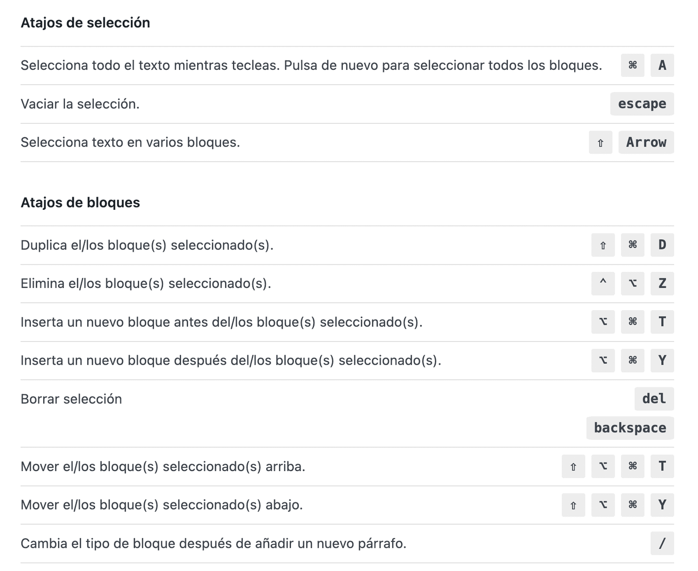This screenshot has height=571, width=698.
Task: Click the Command symbol key beside the A key
Action: pos(632,65)
